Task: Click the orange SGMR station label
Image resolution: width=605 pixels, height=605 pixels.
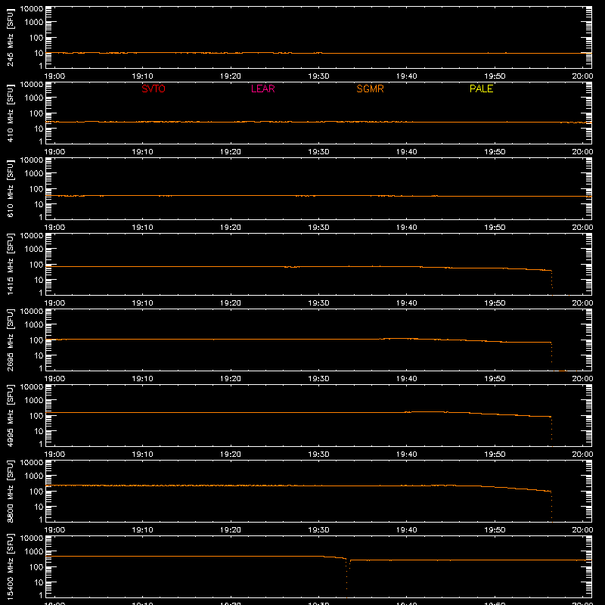Action: (370, 88)
